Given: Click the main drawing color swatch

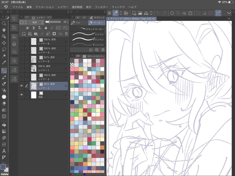Looking at the screenshot, I should click(x=3, y=167).
